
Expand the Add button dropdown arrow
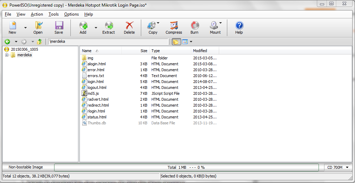point(96,28)
